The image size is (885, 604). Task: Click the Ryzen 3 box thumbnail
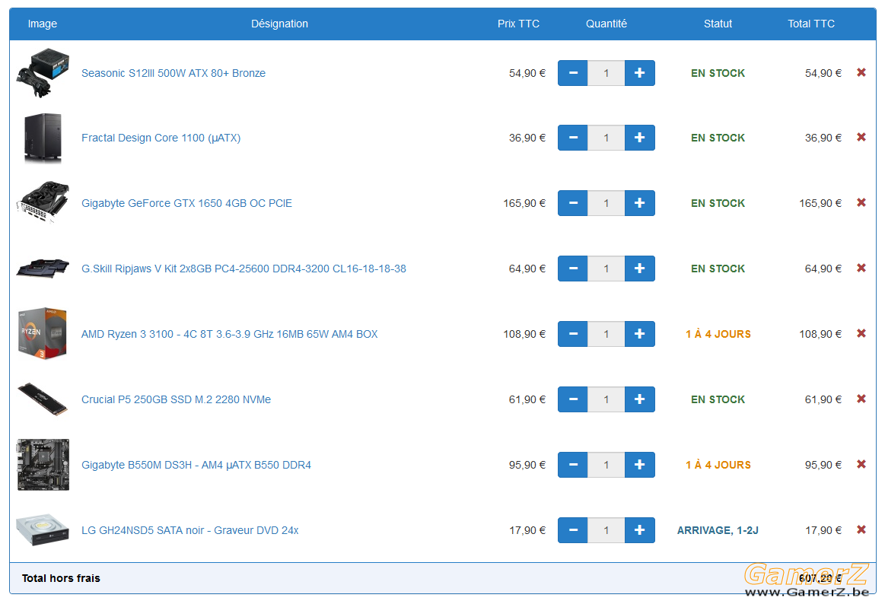[43, 333]
